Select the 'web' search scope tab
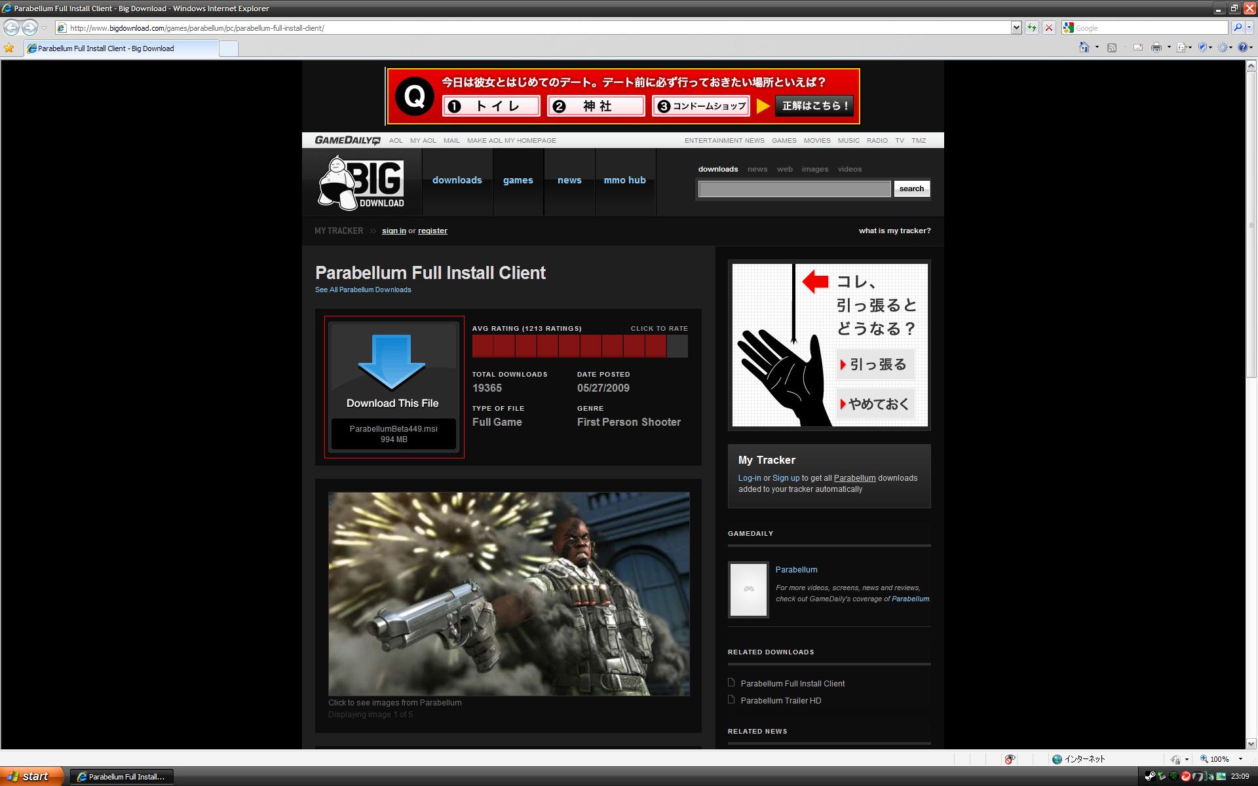 pos(784,169)
